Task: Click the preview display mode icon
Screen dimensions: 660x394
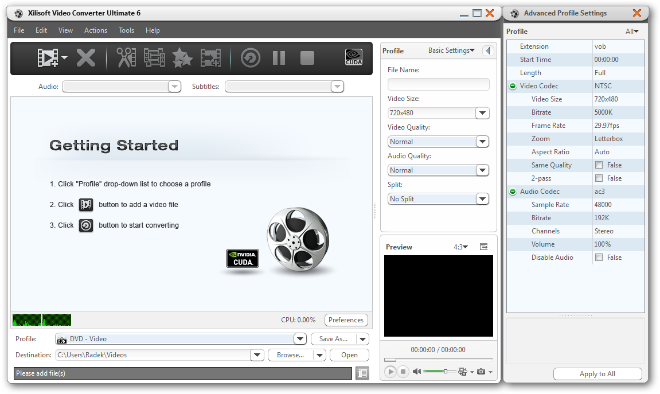Action: point(463,371)
